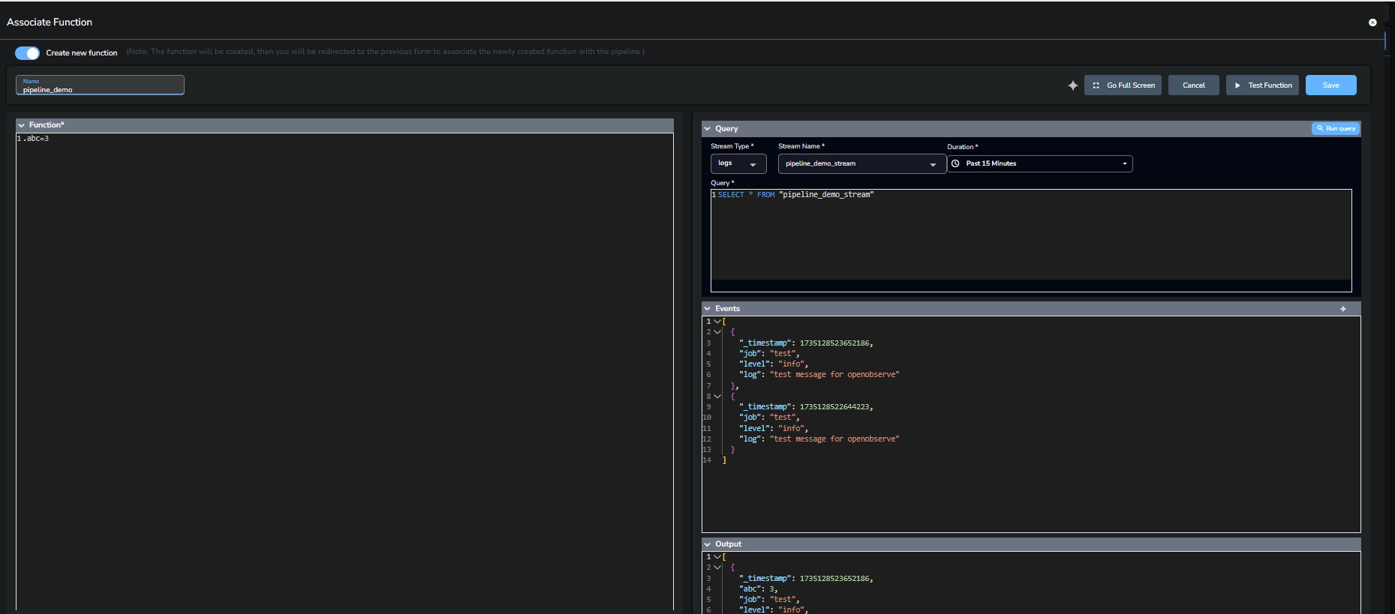1395x614 pixels.
Task: Fold line 2 object in Output JSON
Action: (x=717, y=568)
